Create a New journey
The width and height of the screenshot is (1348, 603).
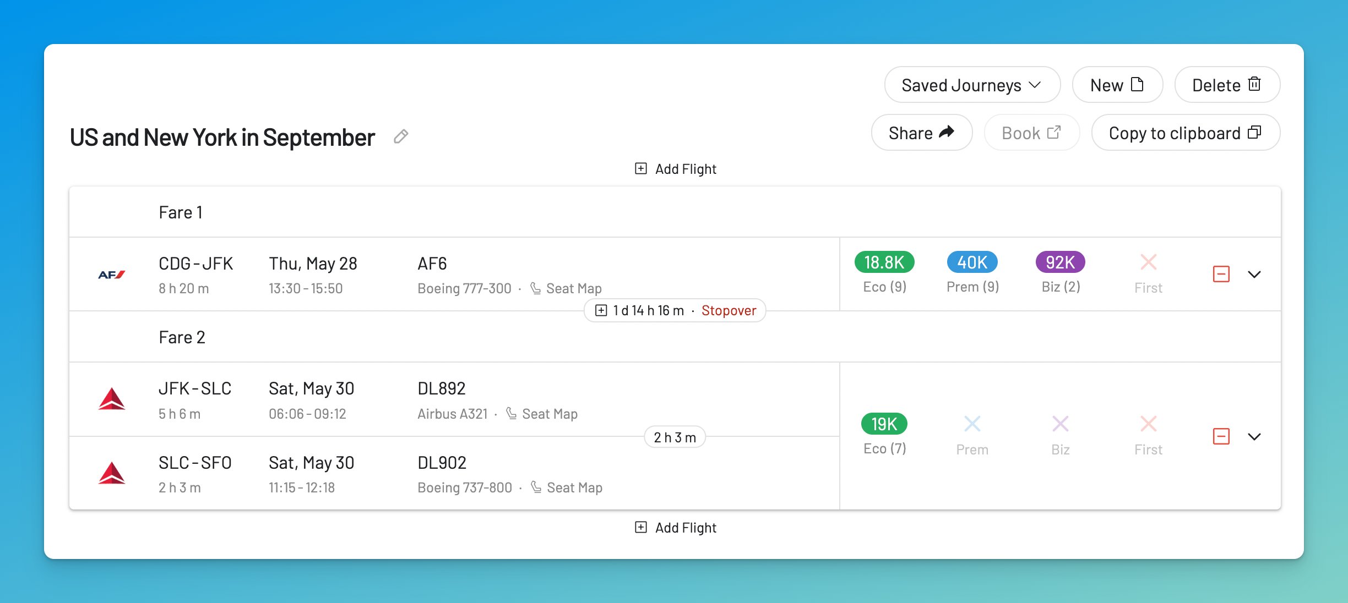(x=1117, y=85)
